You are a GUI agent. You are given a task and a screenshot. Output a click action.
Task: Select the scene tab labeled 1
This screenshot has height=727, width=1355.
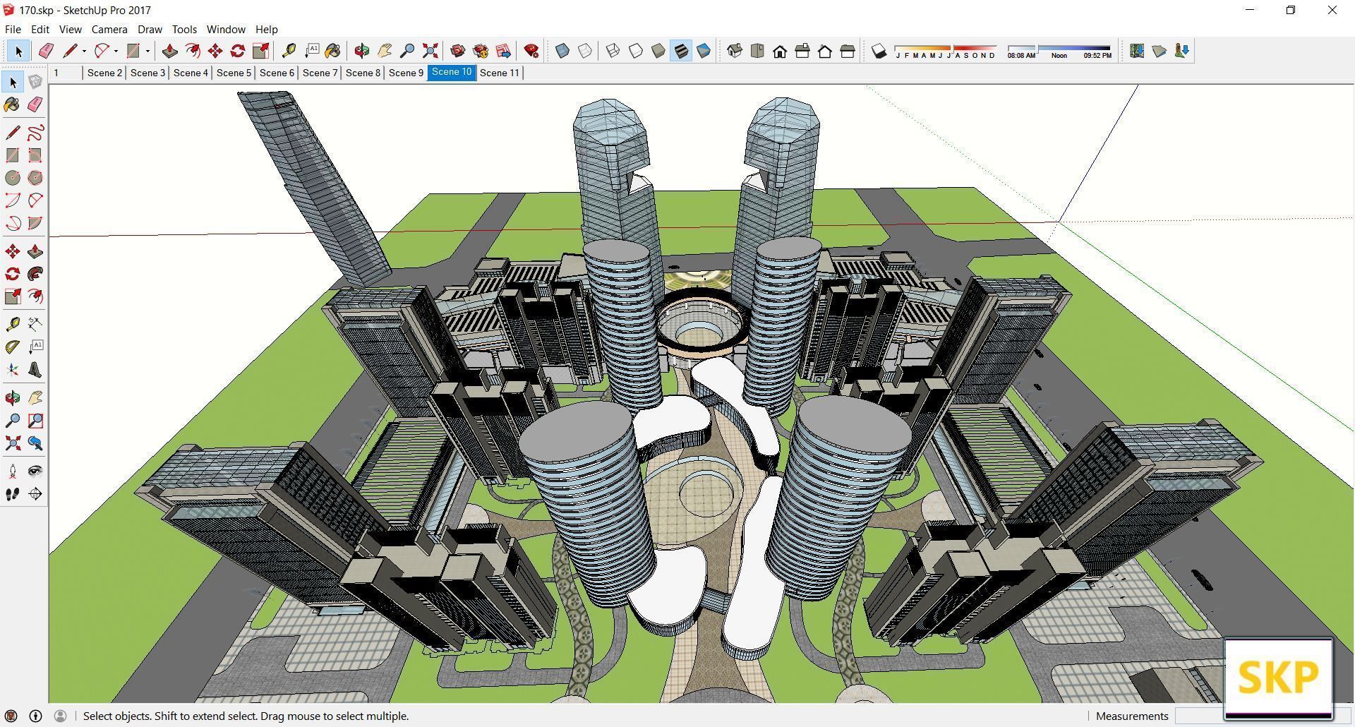point(65,73)
